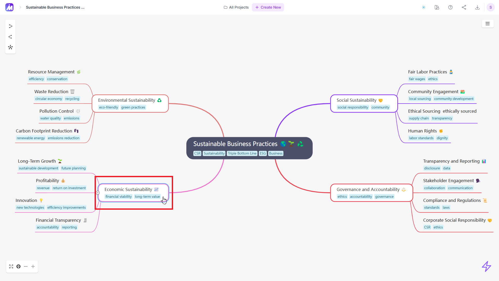Screen dimensions: 499x281
Task: Click the Create New button
Action: coord(268,7)
